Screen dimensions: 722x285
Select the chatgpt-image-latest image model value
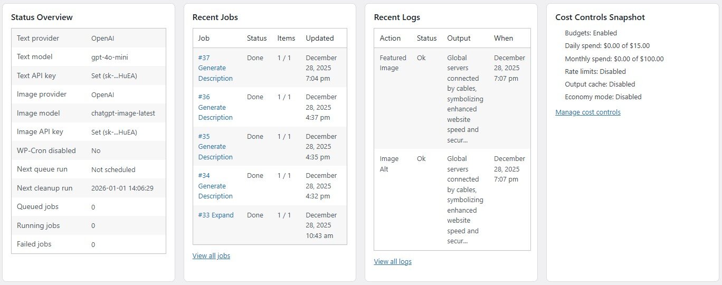(x=123, y=113)
